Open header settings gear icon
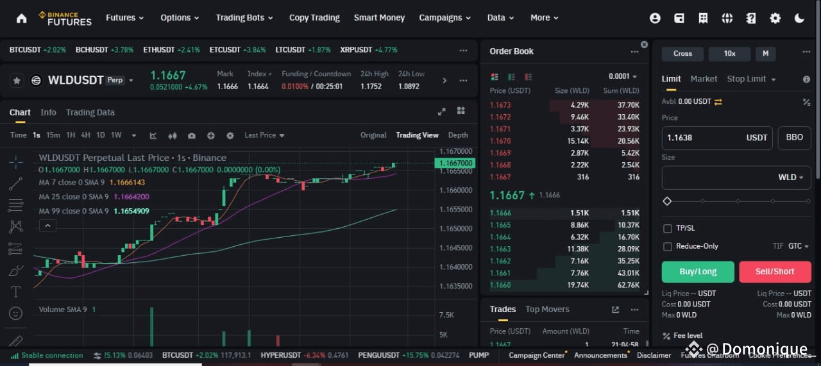Image resolution: width=821 pixels, height=366 pixels. pos(775,18)
